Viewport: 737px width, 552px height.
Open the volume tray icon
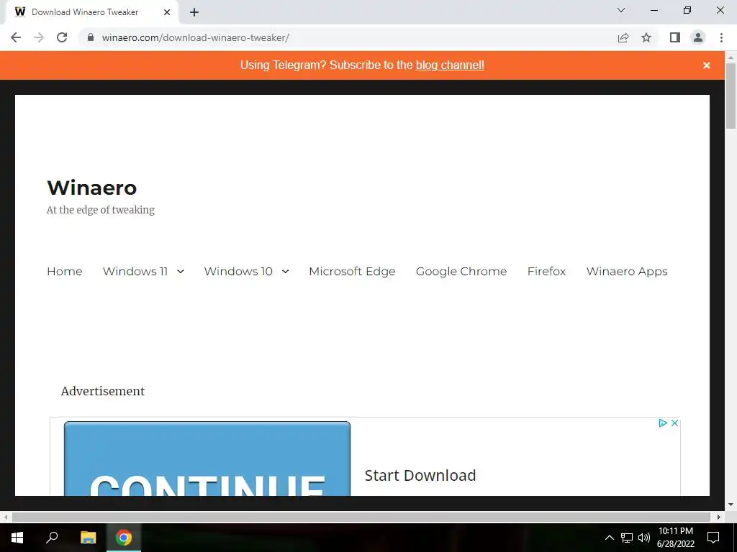[644, 538]
